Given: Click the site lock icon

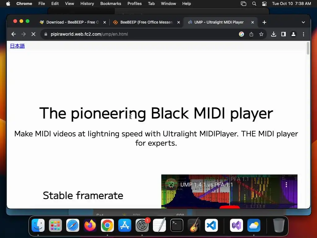Looking at the screenshot, I should [46, 34].
